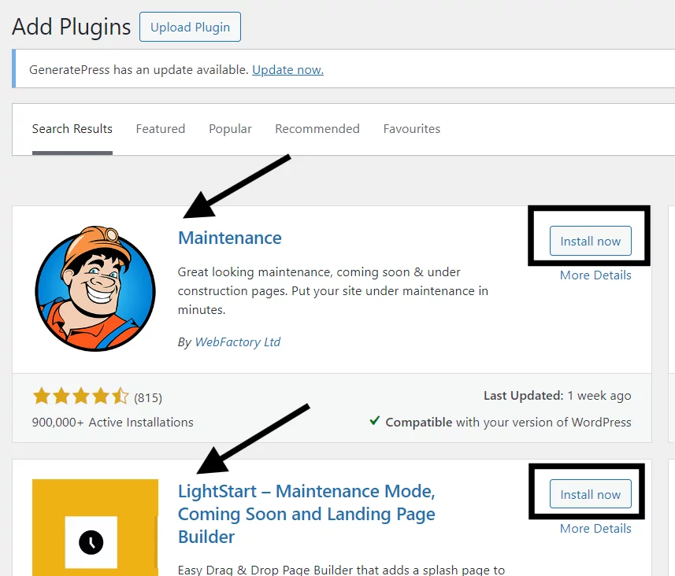This screenshot has width=675, height=576.
Task: Open the Favourites tab
Action: pos(412,128)
